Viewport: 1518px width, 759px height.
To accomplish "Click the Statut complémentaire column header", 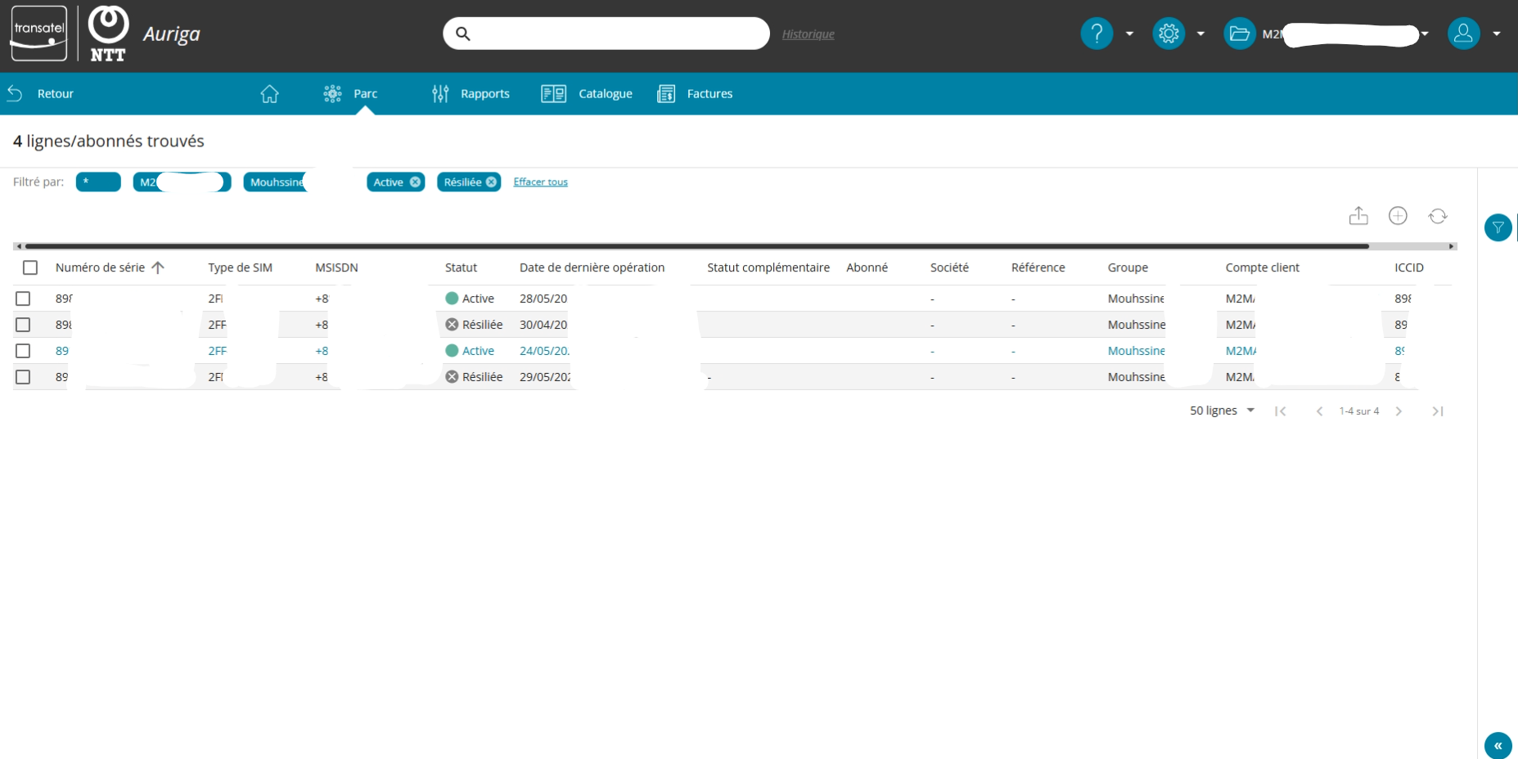I will (768, 267).
